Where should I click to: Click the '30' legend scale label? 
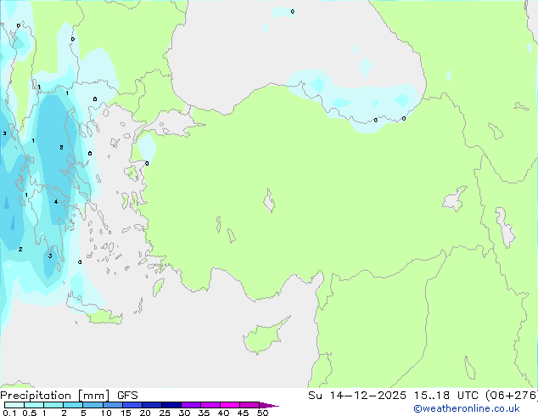click(x=184, y=413)
